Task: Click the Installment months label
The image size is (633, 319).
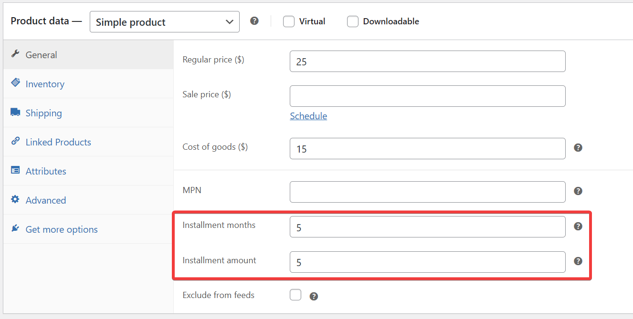Action: [219, 225]
